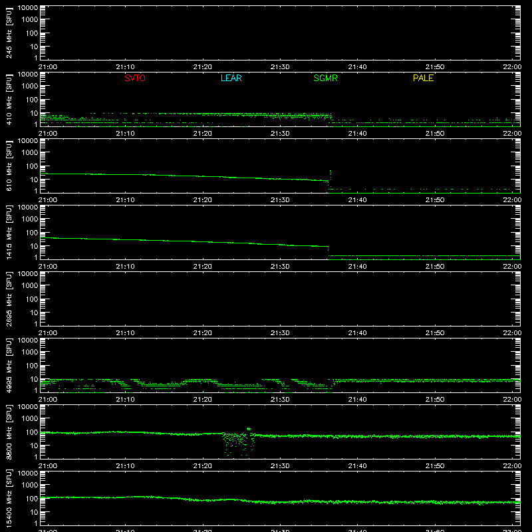The image size is (532, 532).
Task: Click the 100 y-axis value of 4995 MHz panel
Action: (x=32, y=366)
